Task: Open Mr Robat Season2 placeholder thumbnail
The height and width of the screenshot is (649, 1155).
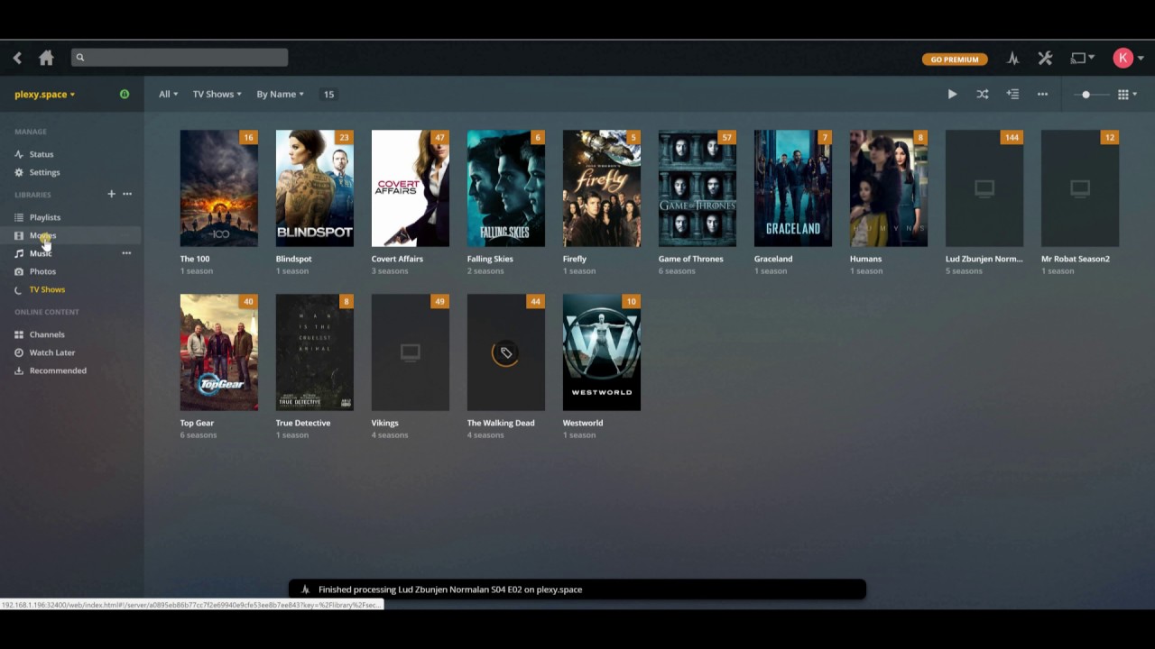Action: pos(1079,188)
